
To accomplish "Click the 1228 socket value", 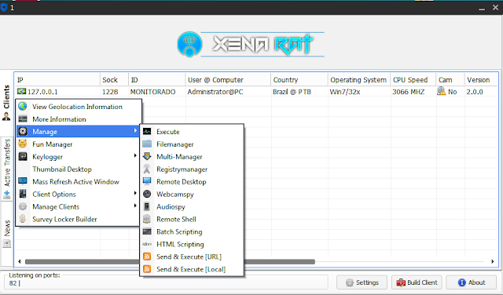I will click(110, 92).
